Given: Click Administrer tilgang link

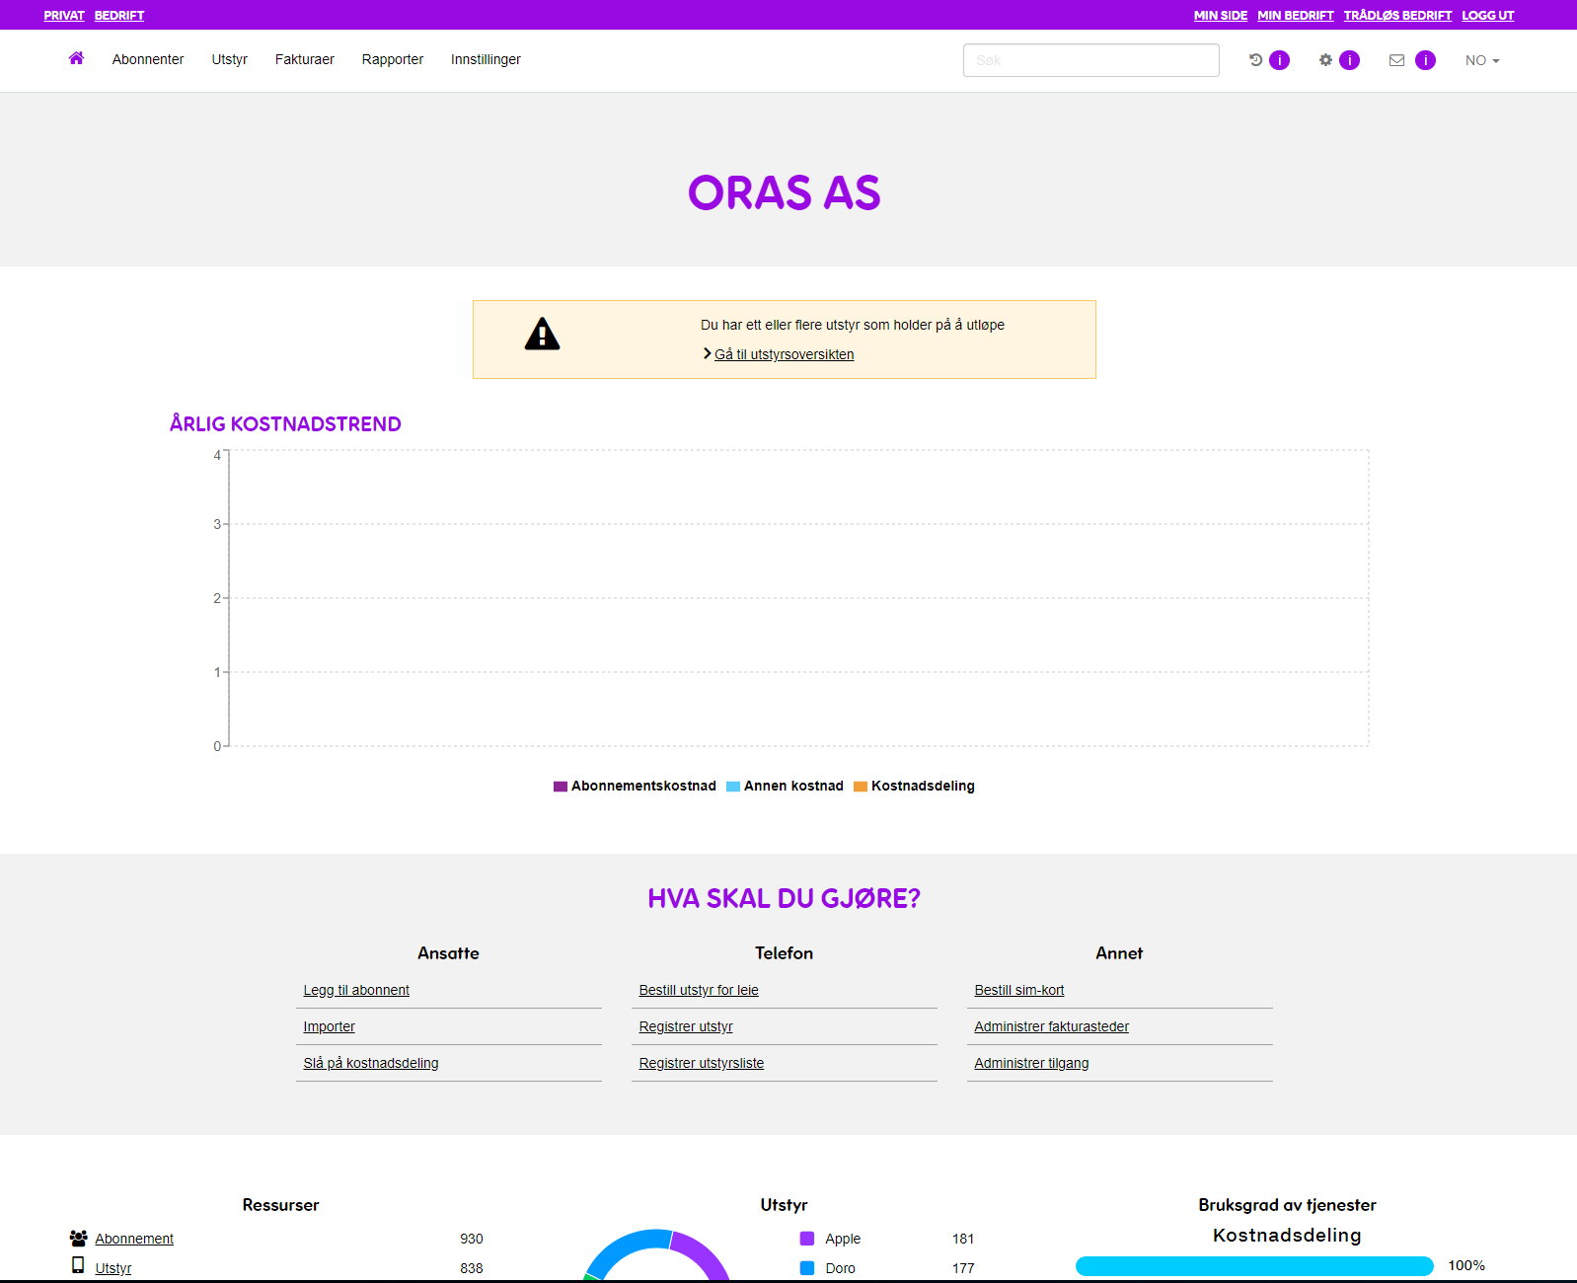Looking at the screenshot, I should 1032,1063.
